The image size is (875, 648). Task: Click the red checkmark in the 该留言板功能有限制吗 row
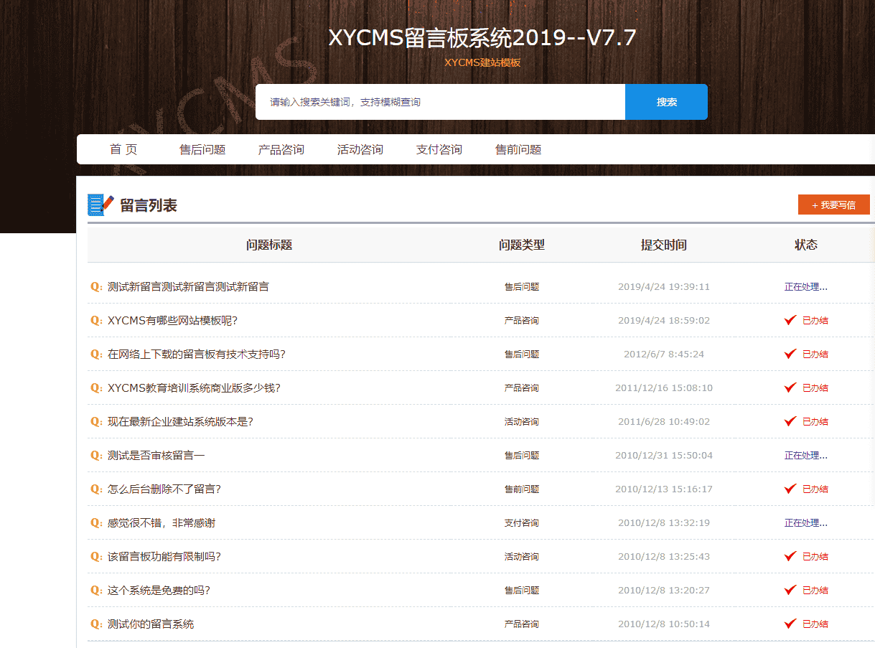[x=790, y=556]
